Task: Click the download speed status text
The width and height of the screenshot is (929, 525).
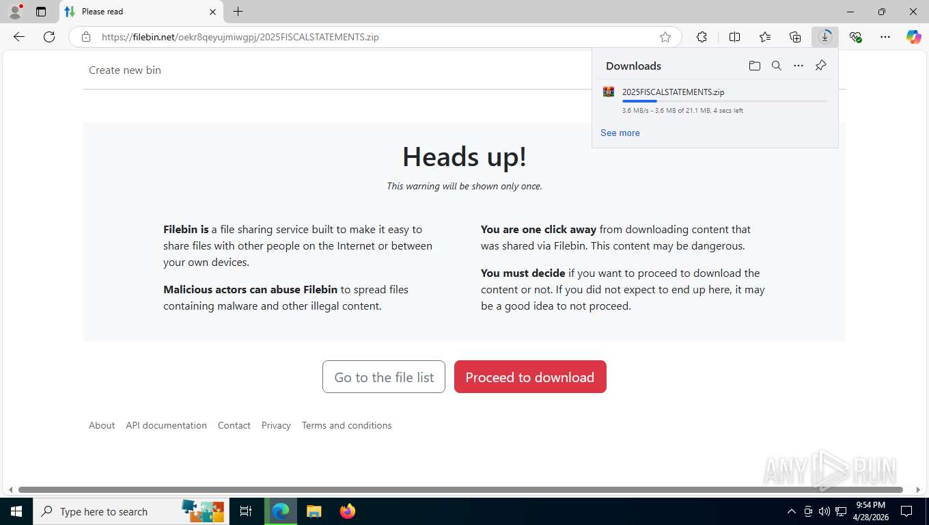Action: [x=682, y=111]
